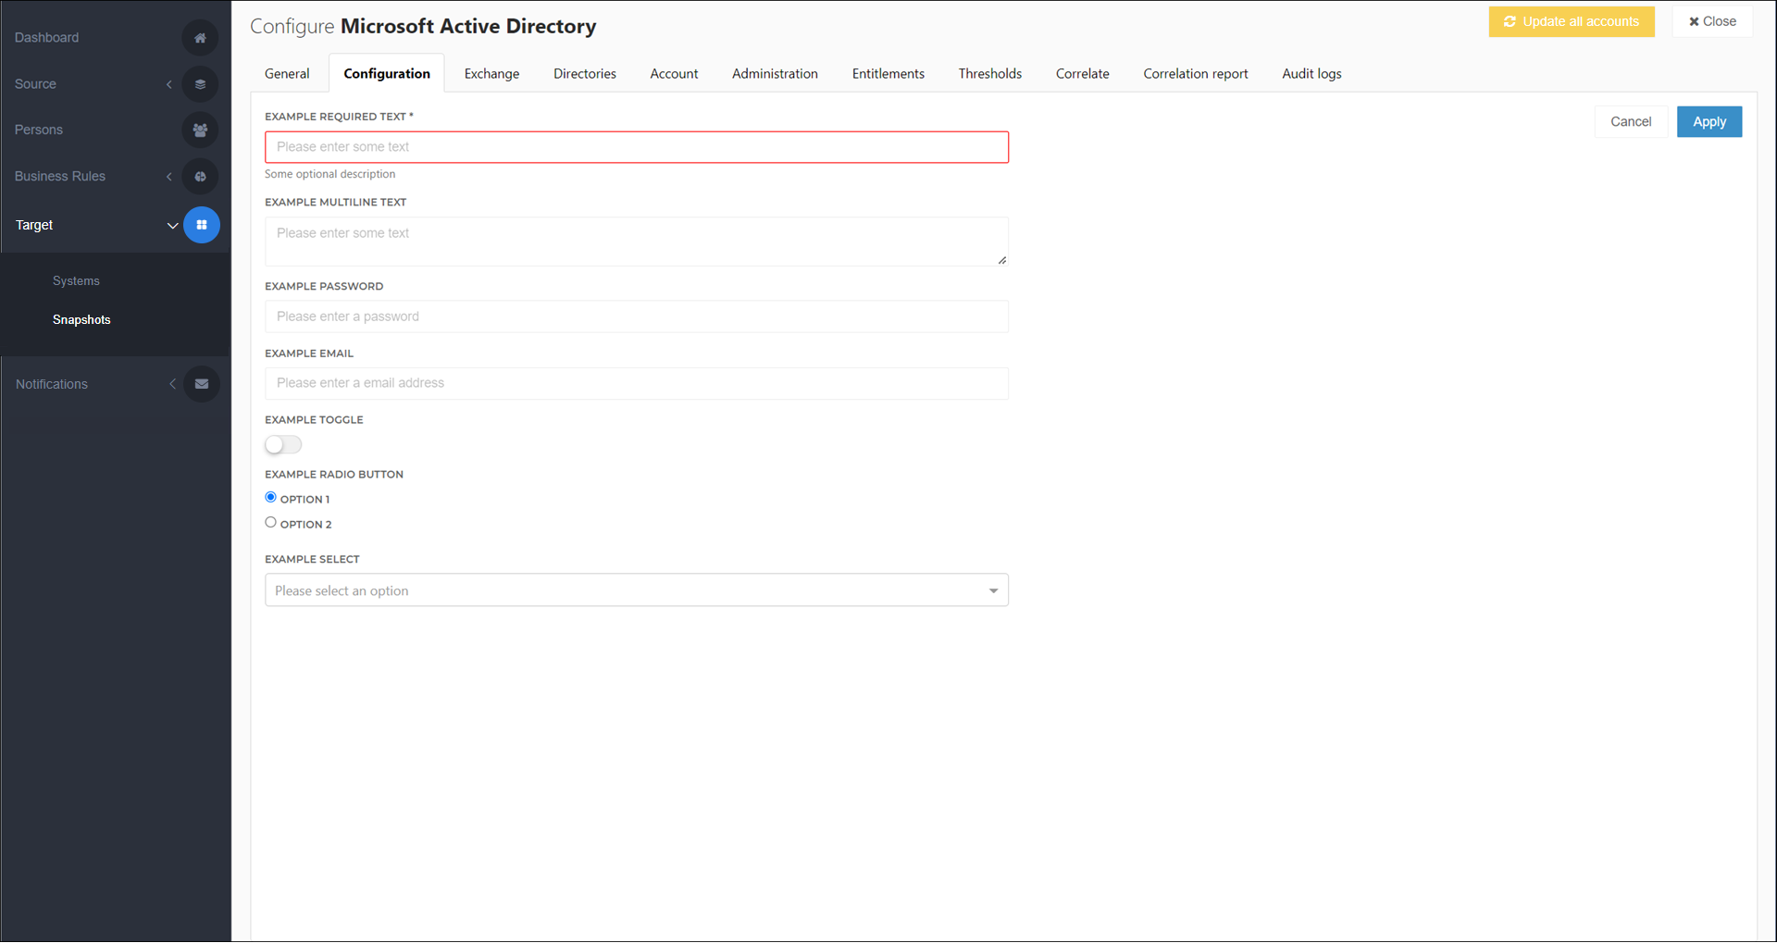This screenshot has height=943, width=1777.
Task: View the Audit logs tab
Action: click(x=1311, y=74)
